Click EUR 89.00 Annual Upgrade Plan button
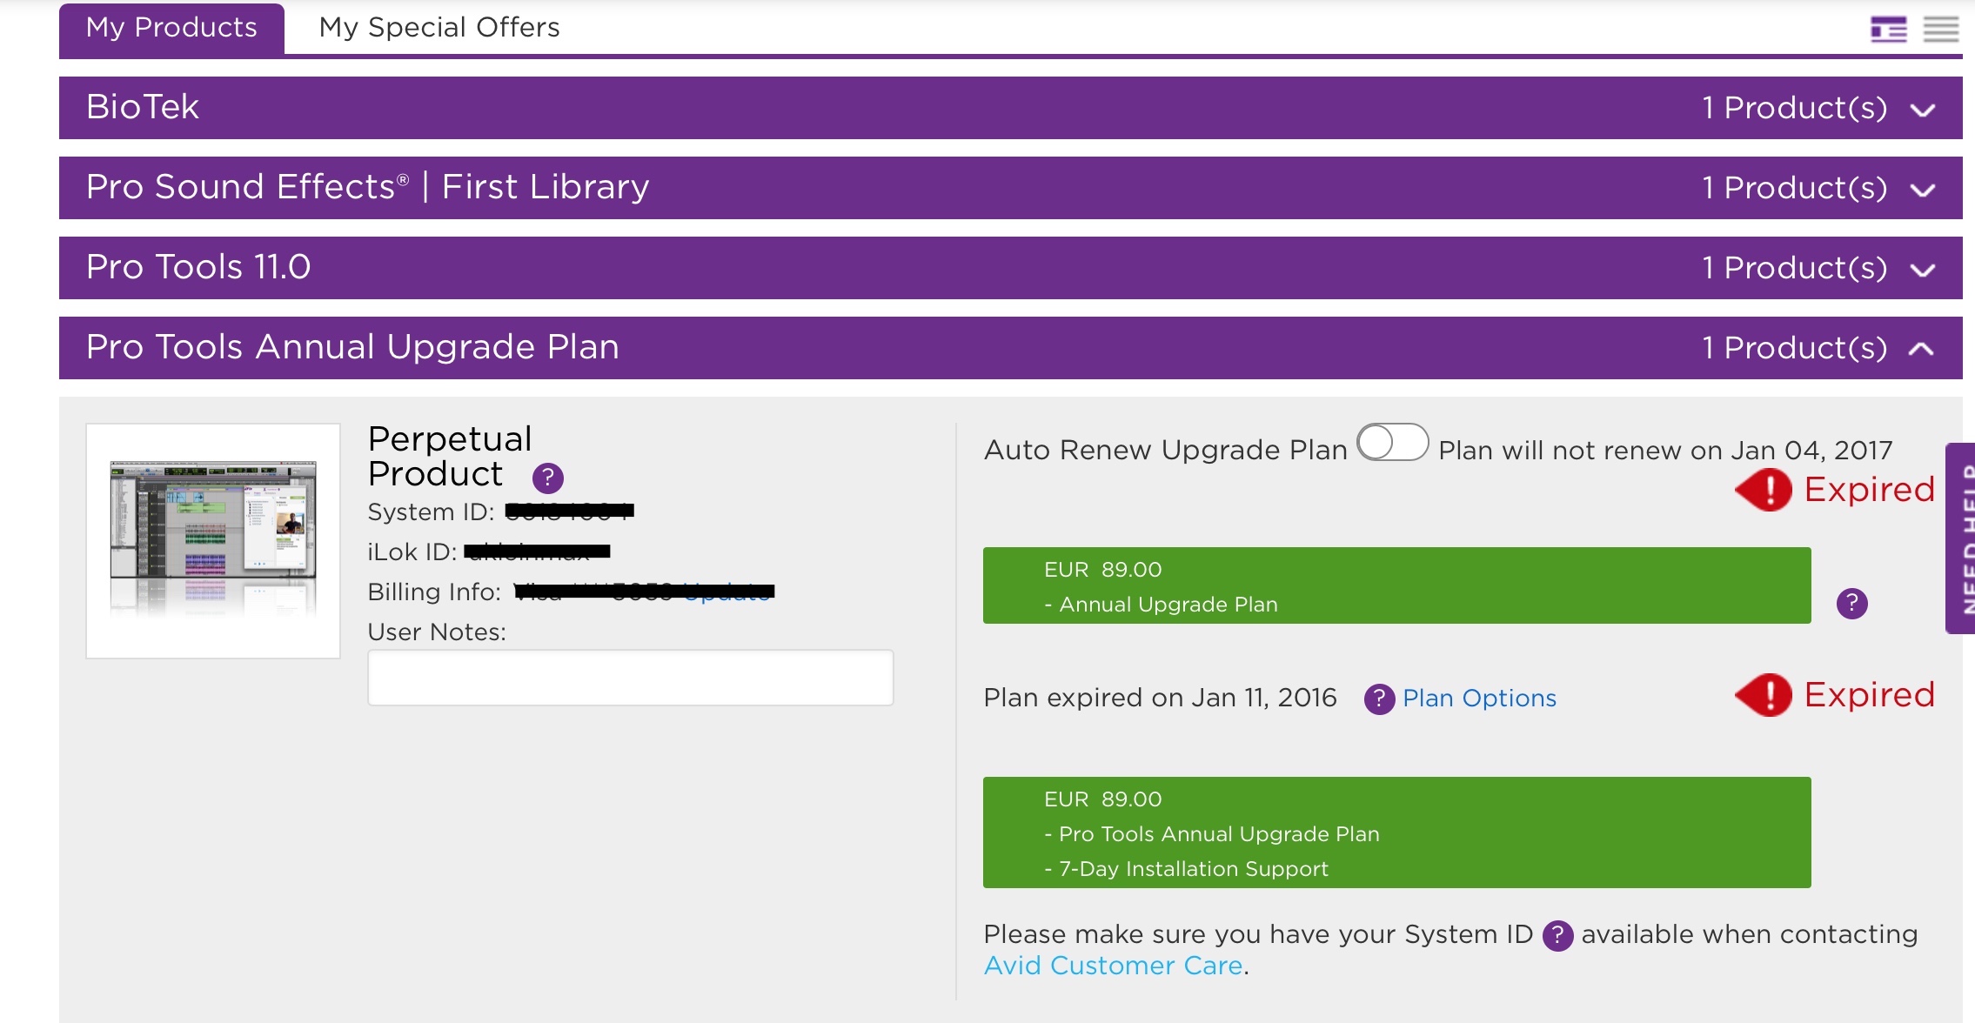Viewport: 1975px width, 1023px height. [x=1396, y=585]
